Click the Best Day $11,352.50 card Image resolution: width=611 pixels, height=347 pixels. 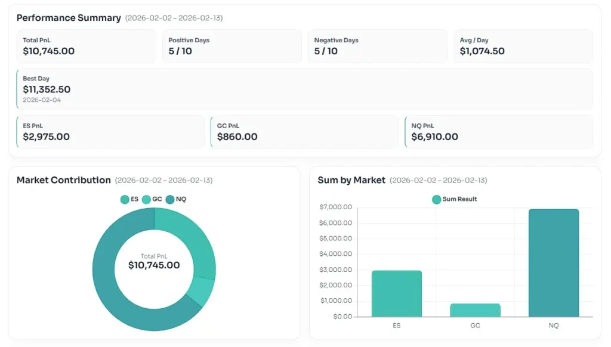[304, 89]
